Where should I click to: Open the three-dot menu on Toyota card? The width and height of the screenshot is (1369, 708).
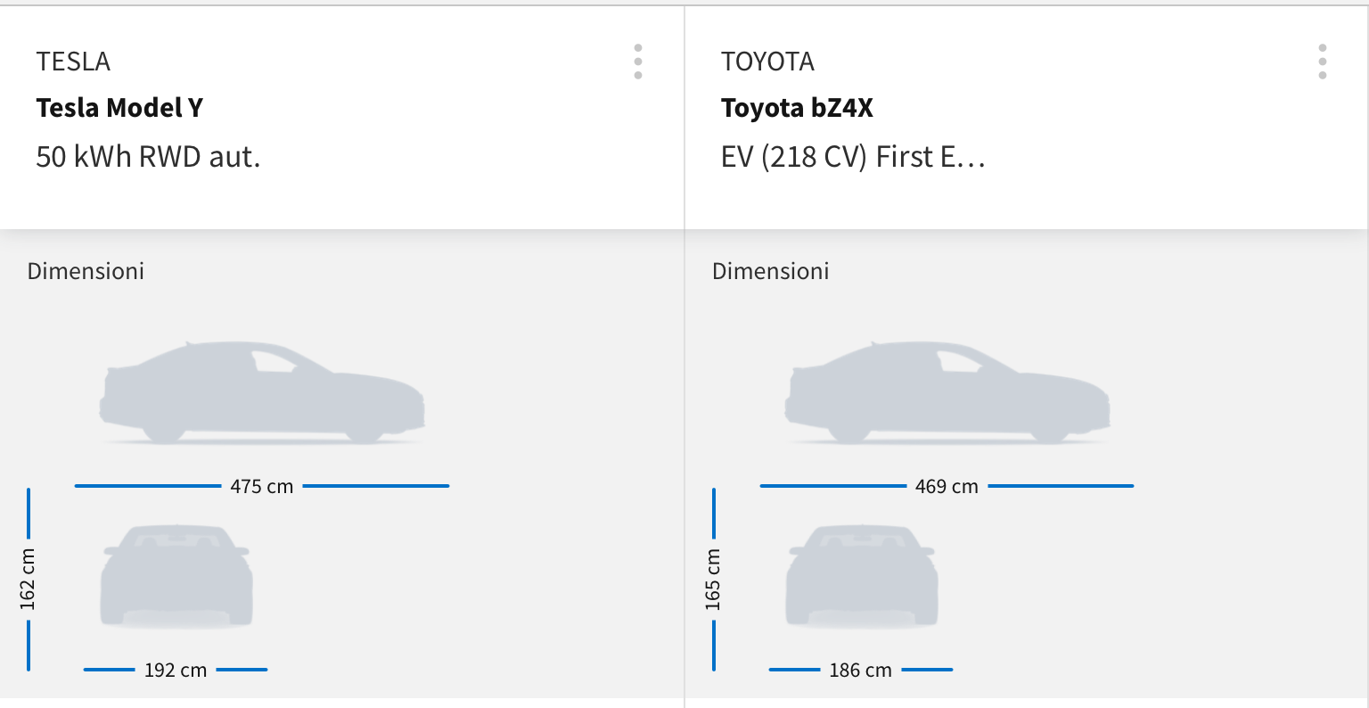point(1323,62)
